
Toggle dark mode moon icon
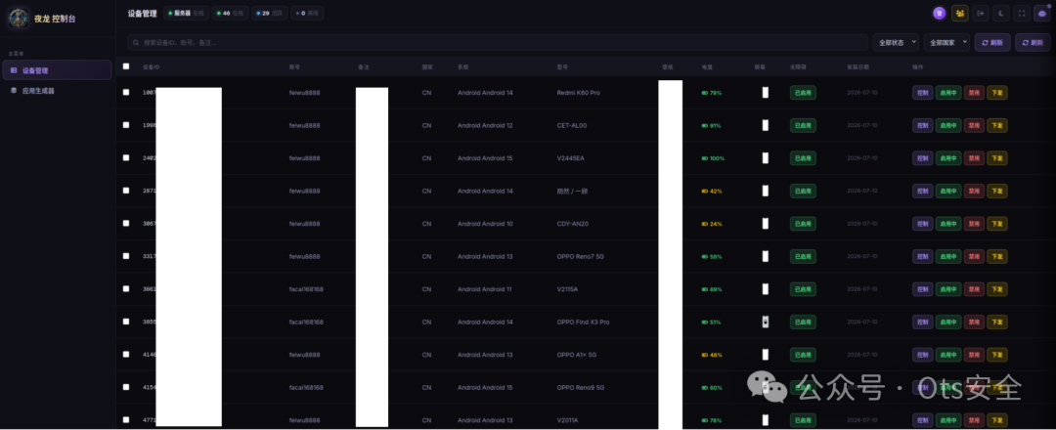point(1001,13)
